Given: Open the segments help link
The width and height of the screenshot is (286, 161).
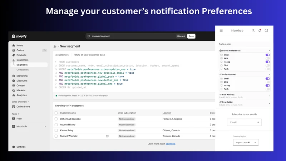Looking at the screenshot, I should 171,144.
